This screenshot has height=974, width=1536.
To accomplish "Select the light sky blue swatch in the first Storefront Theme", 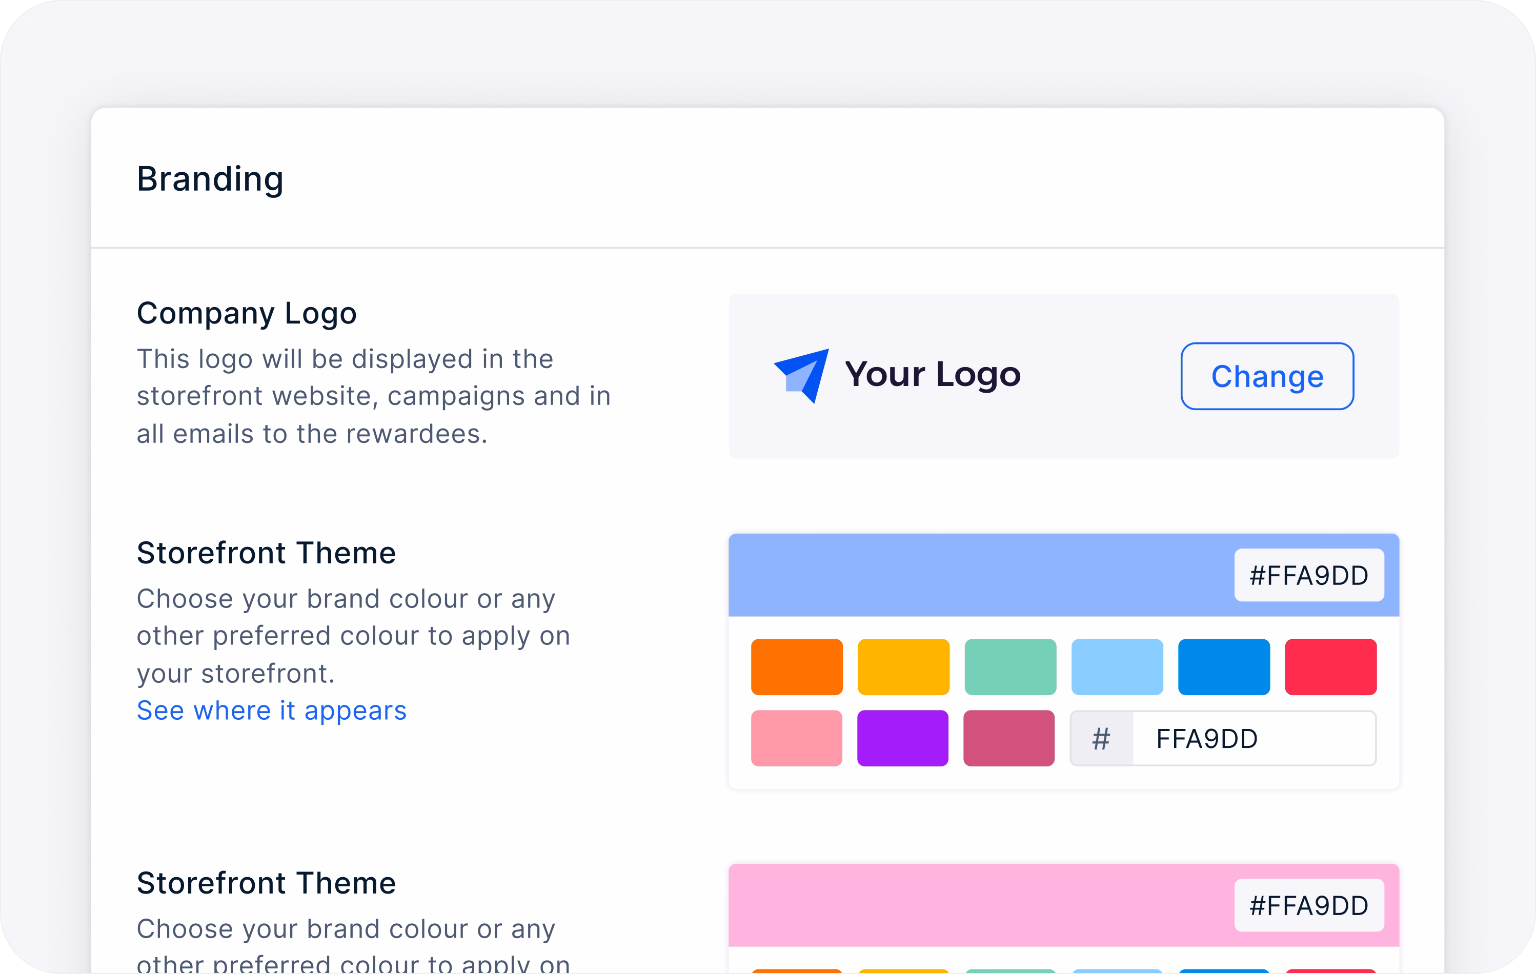I will tap(1117, 666).
